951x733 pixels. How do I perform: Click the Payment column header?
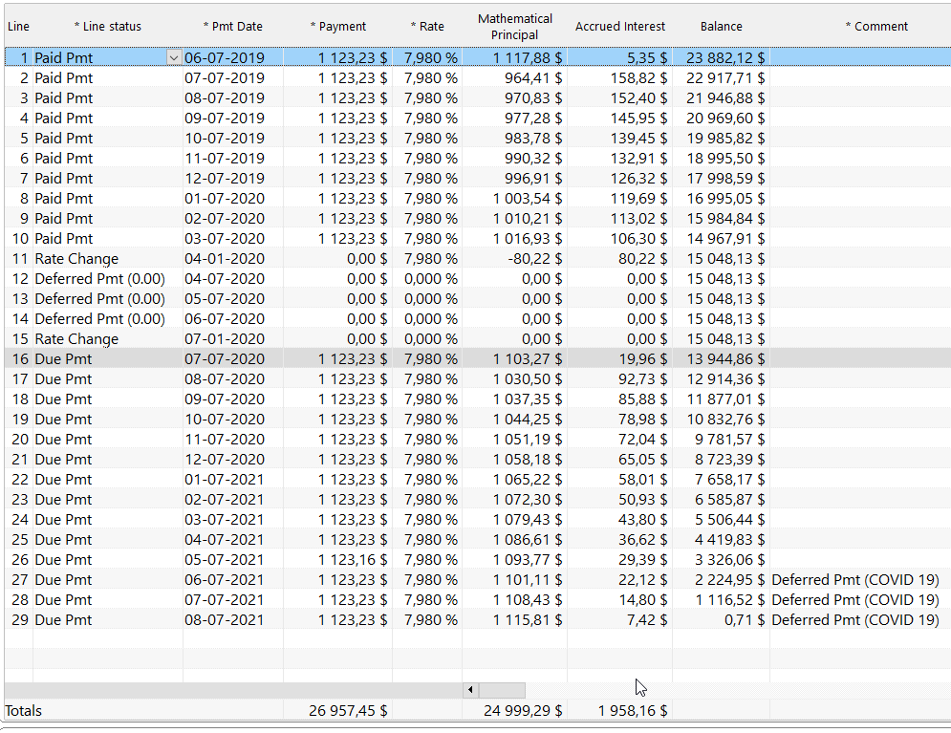337,27
